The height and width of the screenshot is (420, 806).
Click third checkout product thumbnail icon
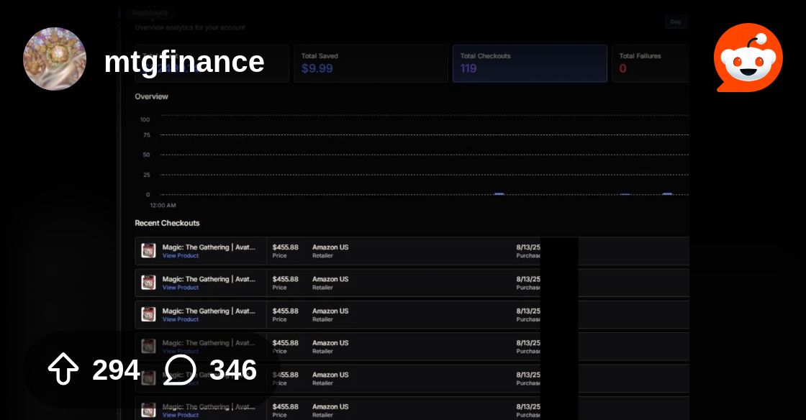(148, 314)
